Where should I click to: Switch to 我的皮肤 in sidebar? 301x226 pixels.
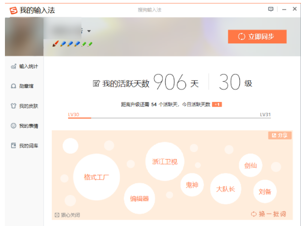24,106
